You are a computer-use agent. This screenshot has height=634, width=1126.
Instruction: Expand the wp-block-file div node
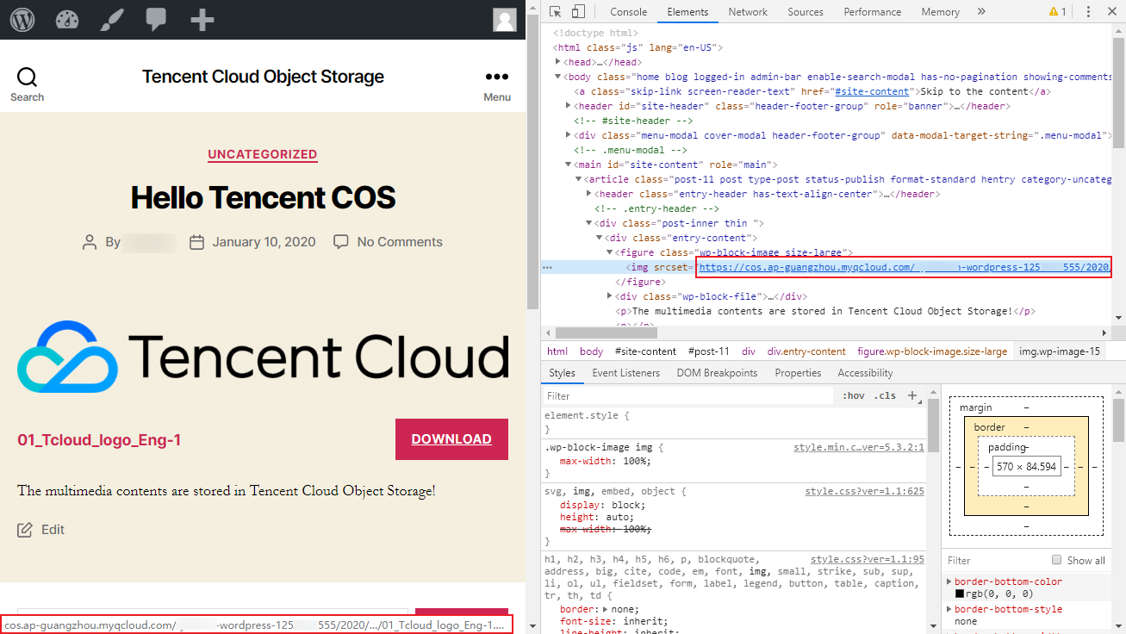pos(610,296)
